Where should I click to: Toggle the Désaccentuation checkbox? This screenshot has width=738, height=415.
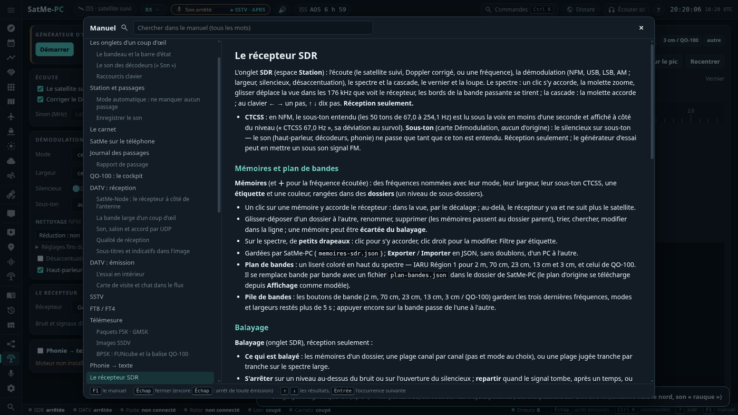tap(41, 259)
